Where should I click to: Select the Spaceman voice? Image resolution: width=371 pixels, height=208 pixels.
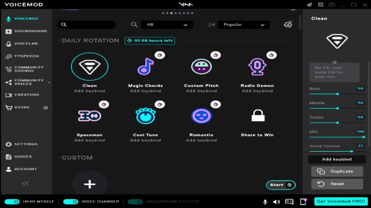pyautogui.click(x=90, y=116)
